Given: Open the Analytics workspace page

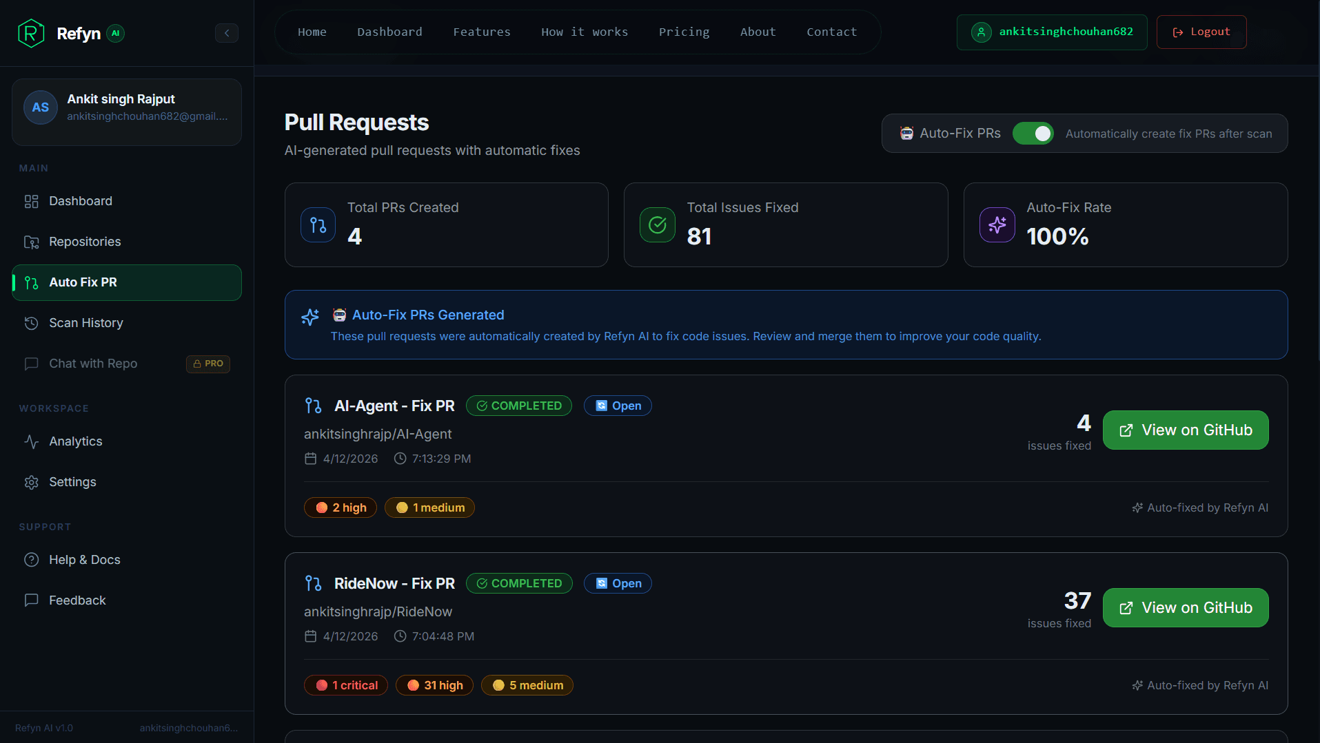Looking at the screenshot, I should [75, 441].
